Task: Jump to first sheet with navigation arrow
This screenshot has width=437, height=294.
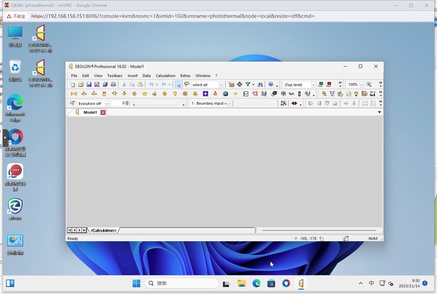Action: (70, 230)
